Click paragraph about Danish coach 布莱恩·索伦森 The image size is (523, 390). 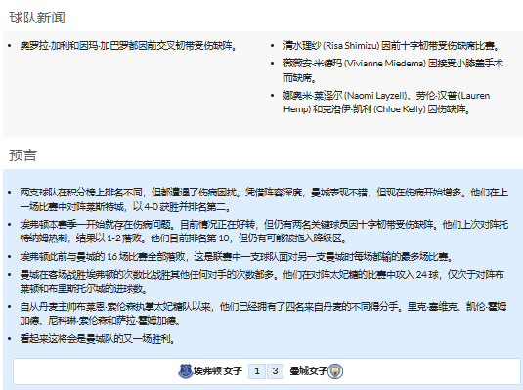263,314
